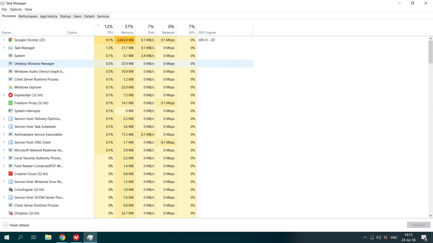Click the Desktop Window Manager icon
Viewport: 433px width, 243px height.
tap(10, 63)
